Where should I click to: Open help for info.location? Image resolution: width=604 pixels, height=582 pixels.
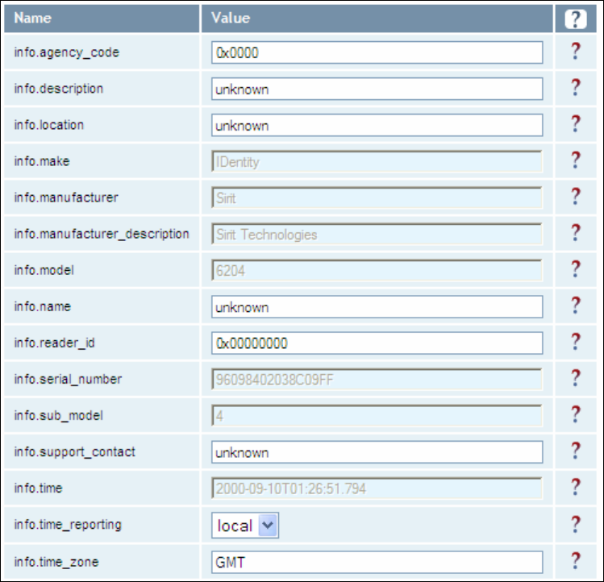point(576,123)
